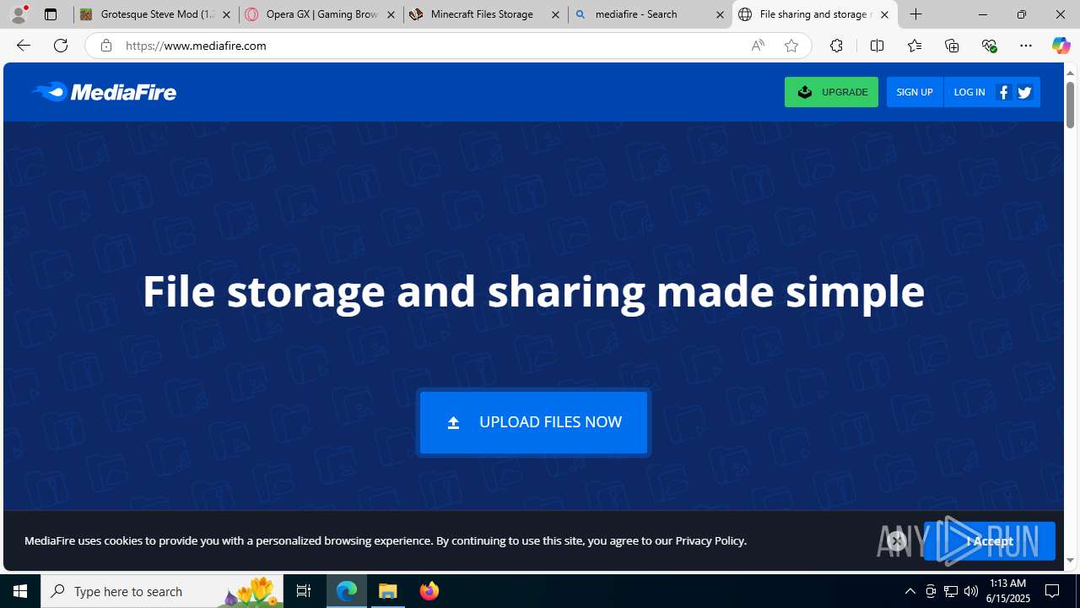Image resolution: width=1080 pixels, height=608 pixels.
Task: Click the browser Back arrow
Action: pyautogui.click(x=23, y=46)
